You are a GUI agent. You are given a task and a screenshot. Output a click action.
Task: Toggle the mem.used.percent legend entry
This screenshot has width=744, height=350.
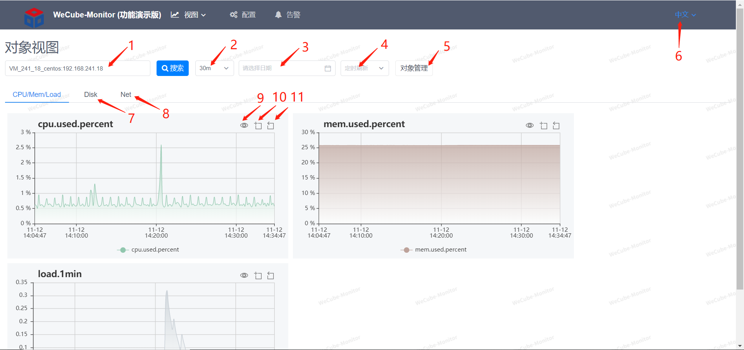point(434,250)
